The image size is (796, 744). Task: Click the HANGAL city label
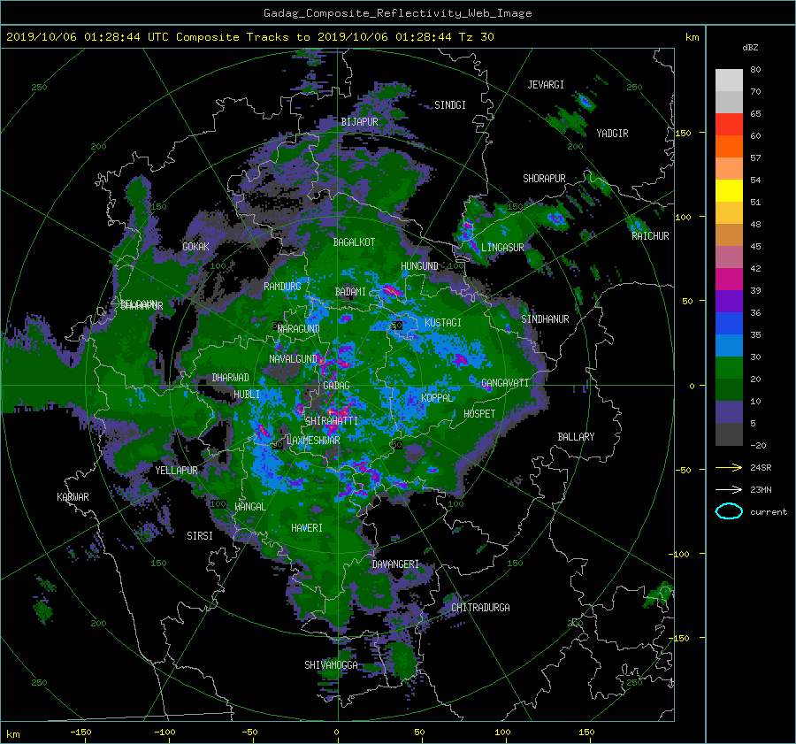(249, 507)
